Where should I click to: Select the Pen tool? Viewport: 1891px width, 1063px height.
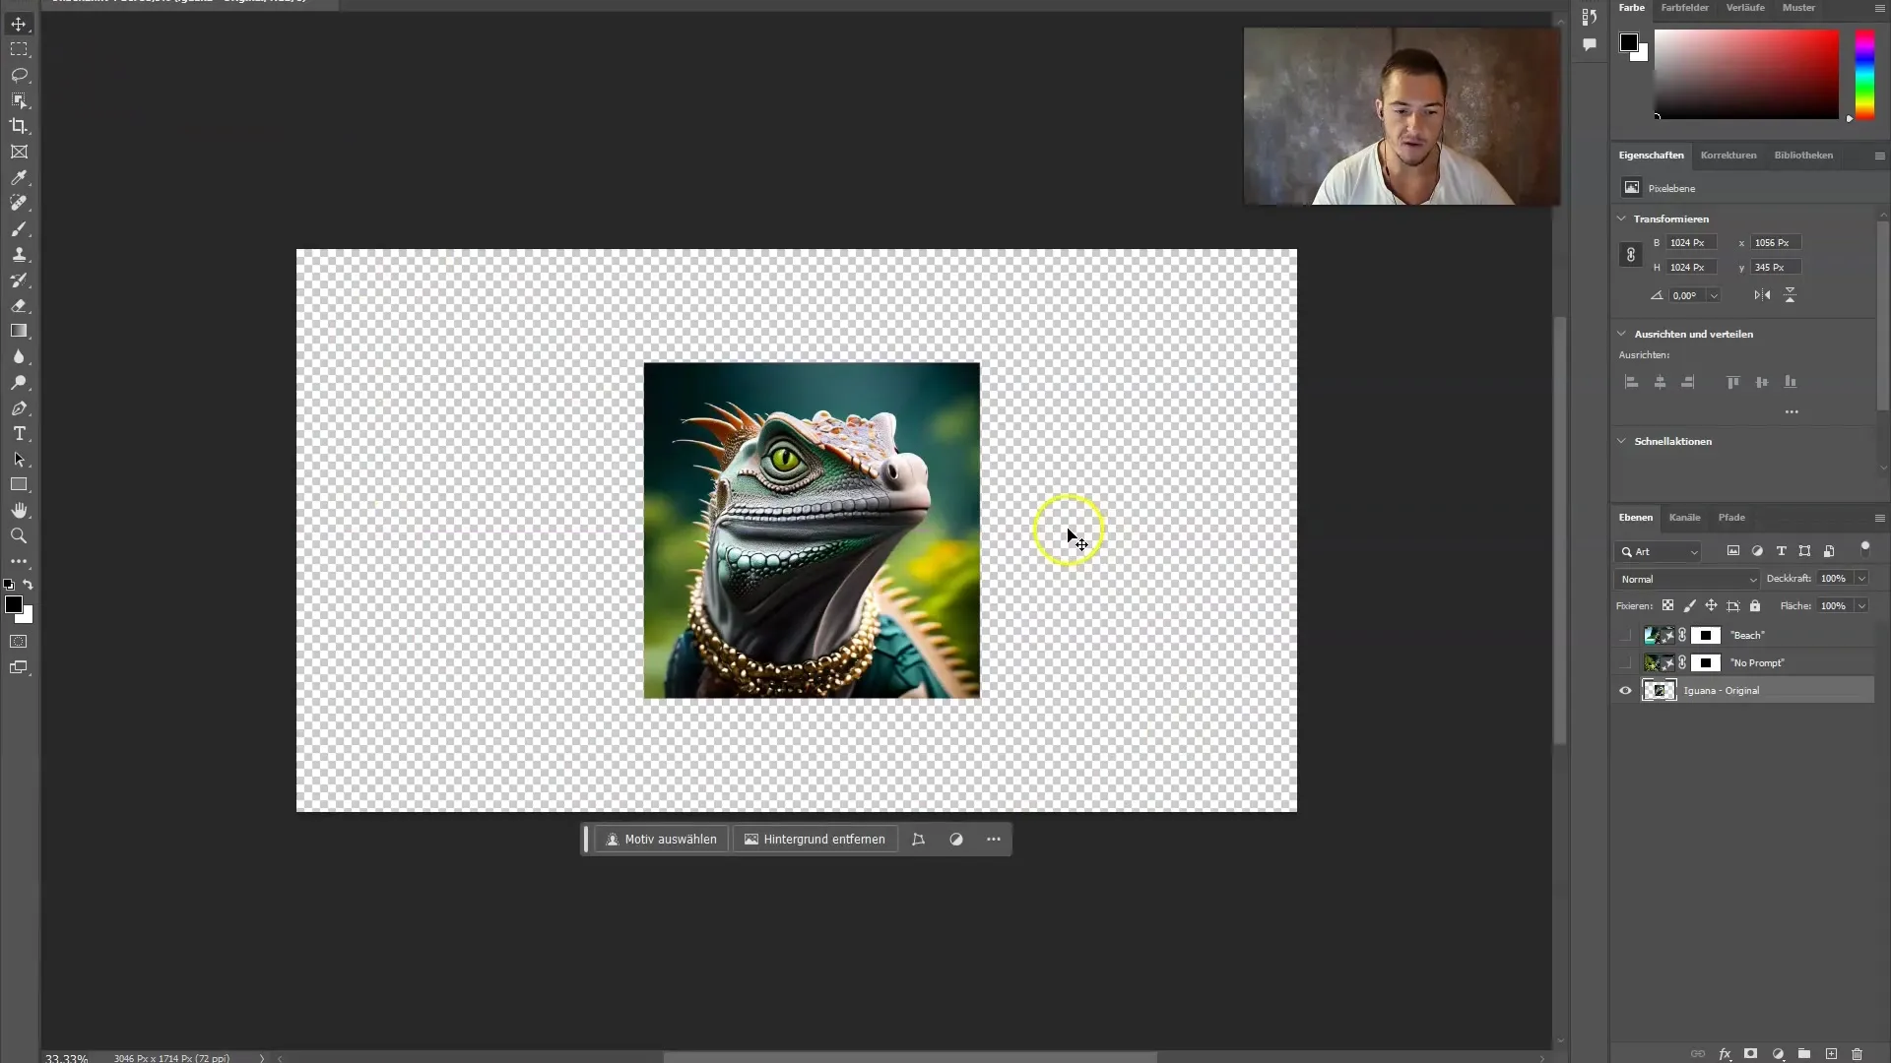[x=19, y=407]
